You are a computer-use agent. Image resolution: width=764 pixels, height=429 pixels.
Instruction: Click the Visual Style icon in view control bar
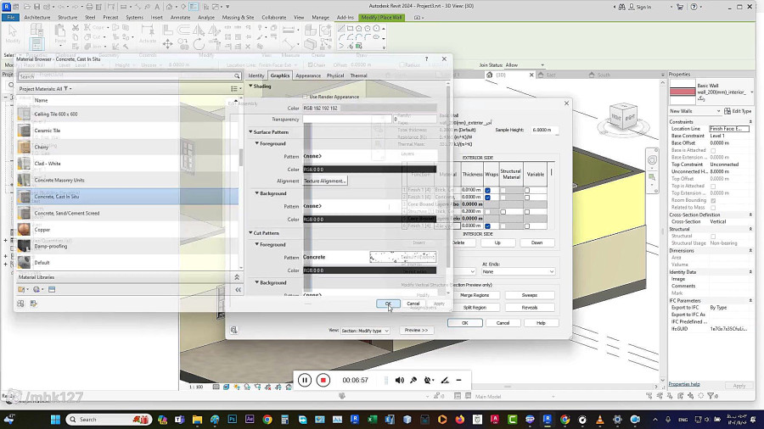click(226, 387)
